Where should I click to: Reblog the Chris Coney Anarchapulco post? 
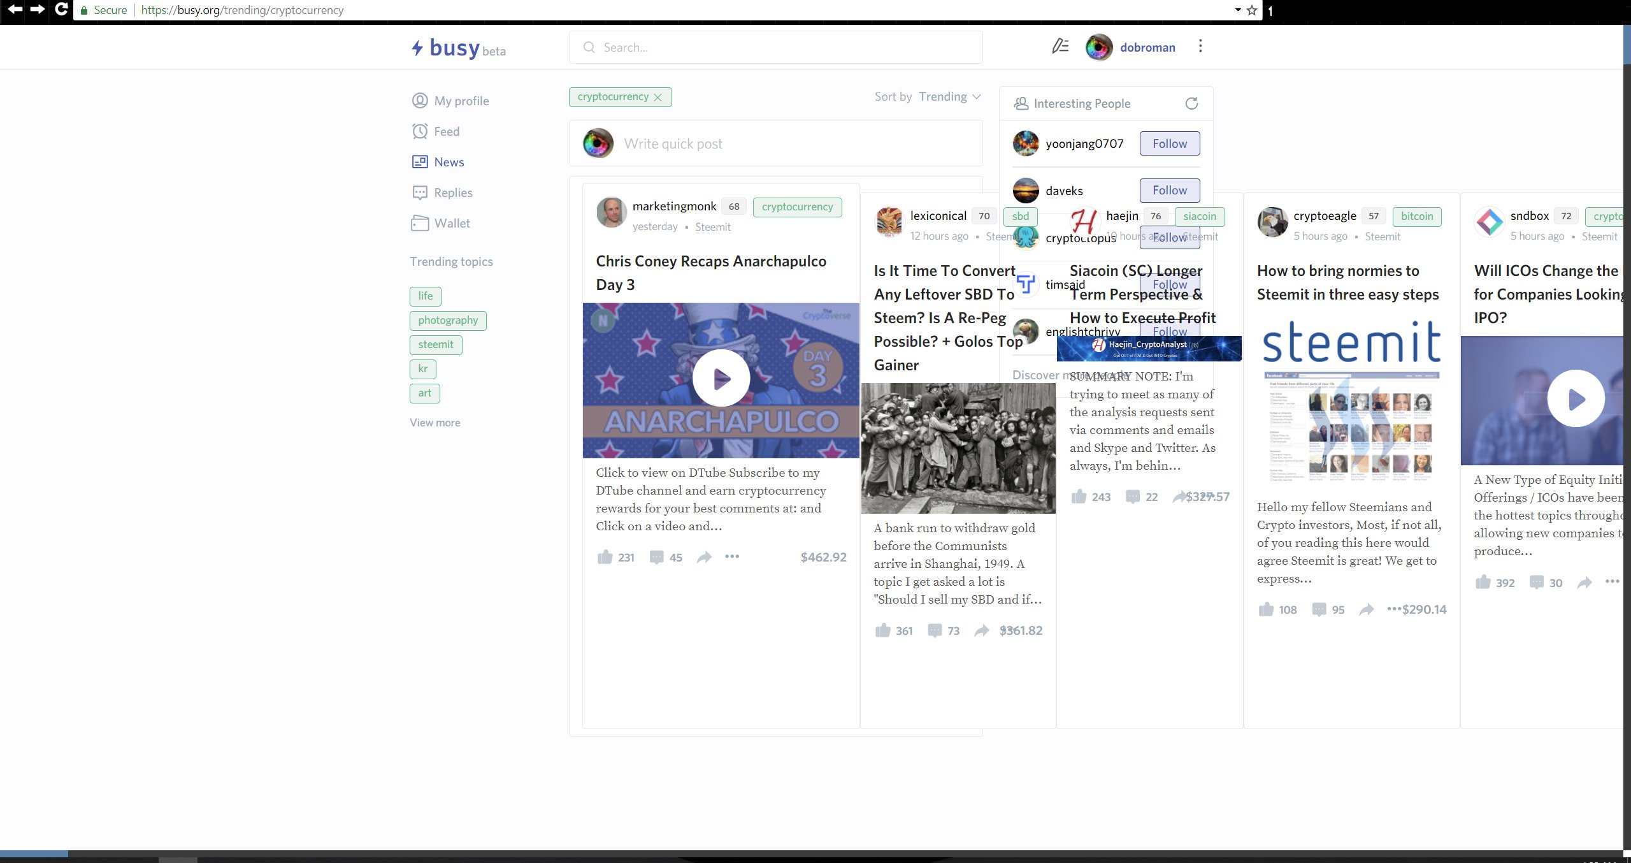[x=704, y=557]
